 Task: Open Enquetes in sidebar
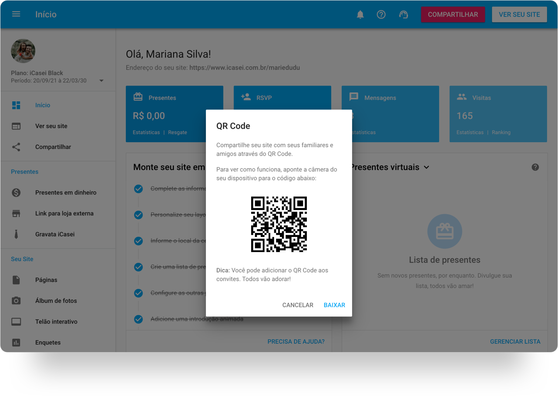[48, 343]
